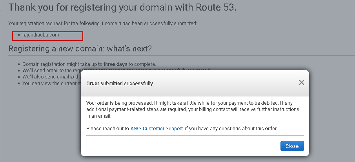Viewport: 355px width, 162px height.
Task: Click the rajendradba.com domain name
Action: pyautogui.click(x=41, y=35)
